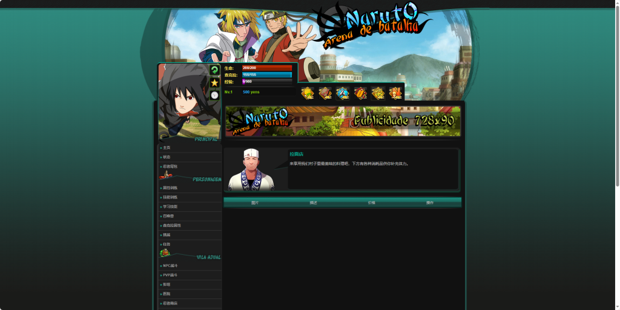Click the 描述 column header
The height and width of the screenshot is (310, 620).
point(314,203)
